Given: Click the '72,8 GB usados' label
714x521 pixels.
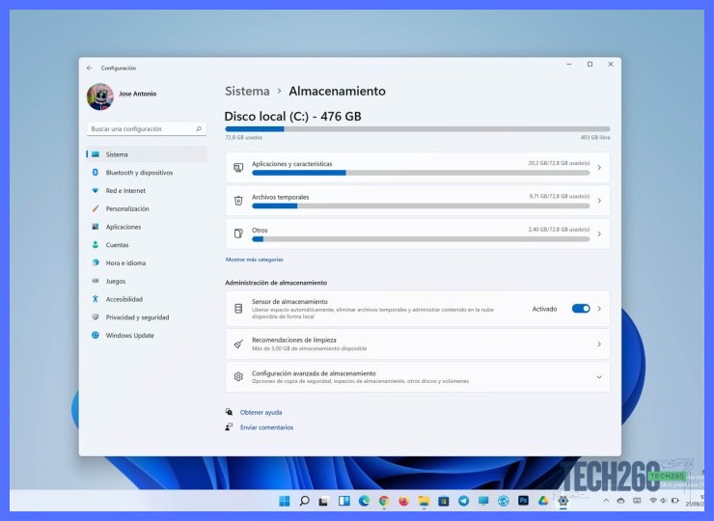Looking at the screenshot, I should [x=243, y=138].
